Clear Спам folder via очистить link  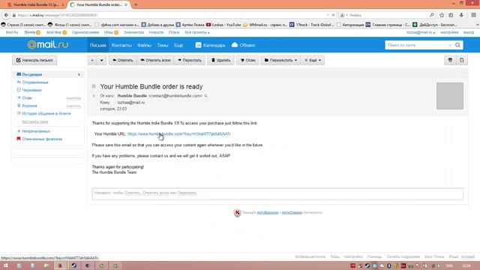point(73,98)
